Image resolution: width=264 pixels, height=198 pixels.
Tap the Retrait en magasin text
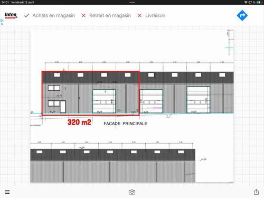tap(110, 15)
